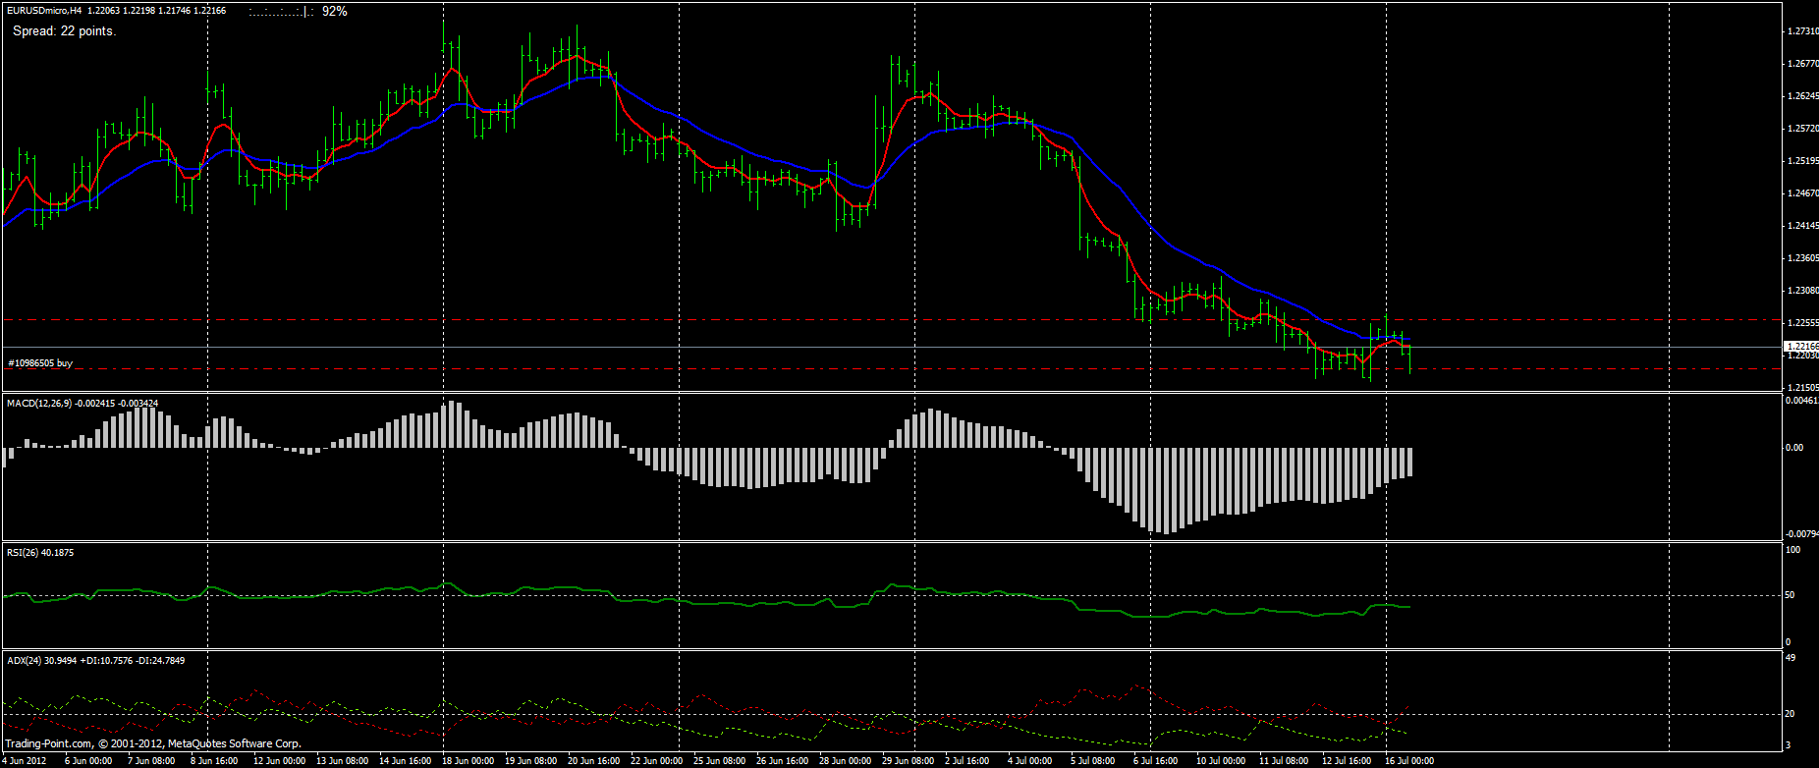The width and height of the screenshot is (1819, 768).
Task: Click the 8 Jun 16:00 time label
Action: click(214, 761)
